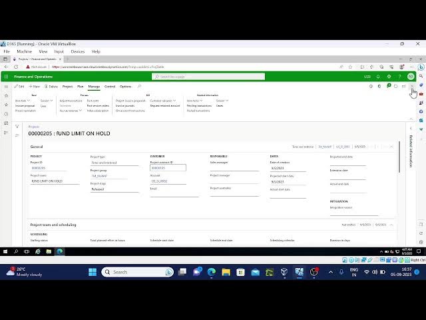Click the Delete button in action pane
426x320 pixels.
pyautogui.click(x=51, y=87)
